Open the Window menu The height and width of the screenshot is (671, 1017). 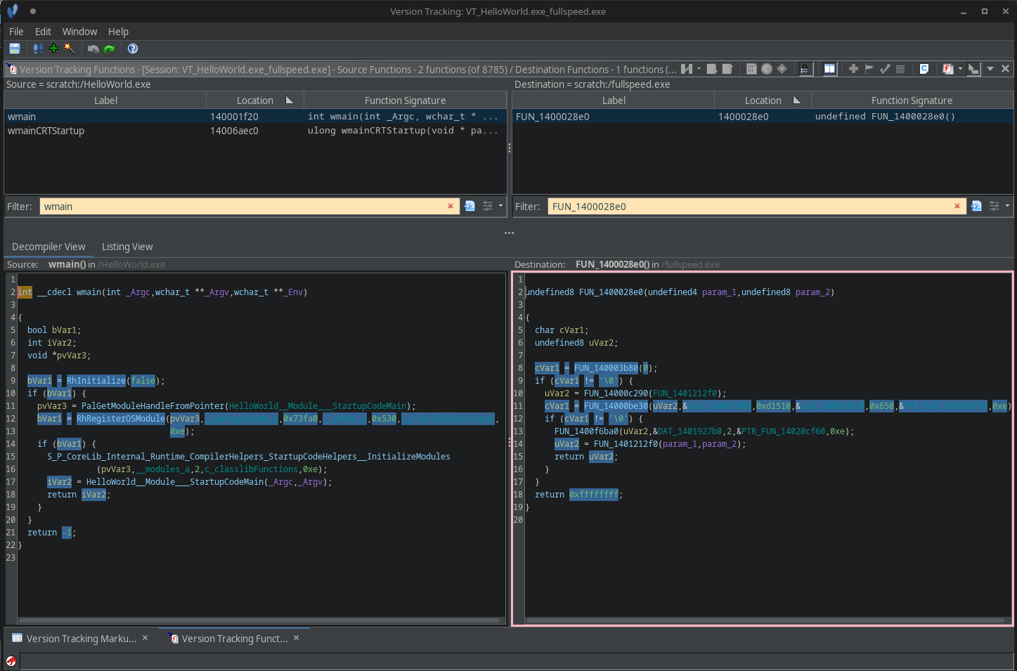tap(79, 32)
